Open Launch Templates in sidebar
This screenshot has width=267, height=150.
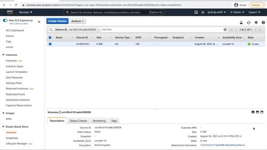tap(17, 72)
